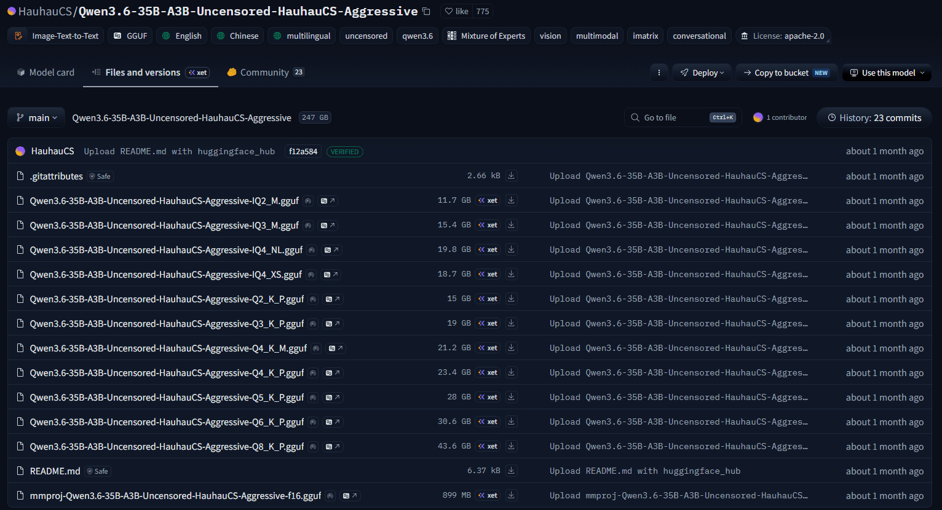Open the README.md file
942x510 pixels.
tap(55, 471)
